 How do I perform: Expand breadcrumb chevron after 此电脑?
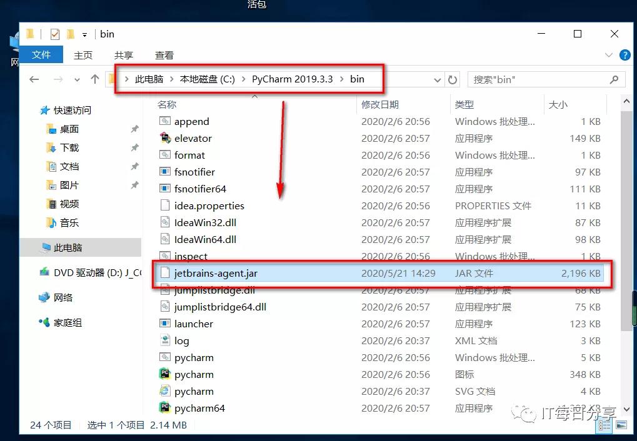click(171, 79)
